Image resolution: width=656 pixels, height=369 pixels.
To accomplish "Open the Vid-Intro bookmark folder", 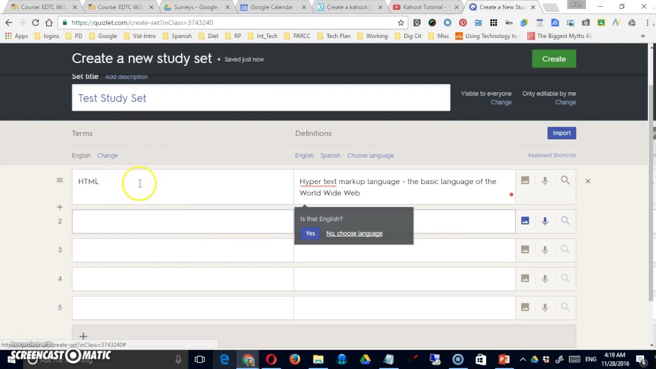I will (x=139, y=36).
